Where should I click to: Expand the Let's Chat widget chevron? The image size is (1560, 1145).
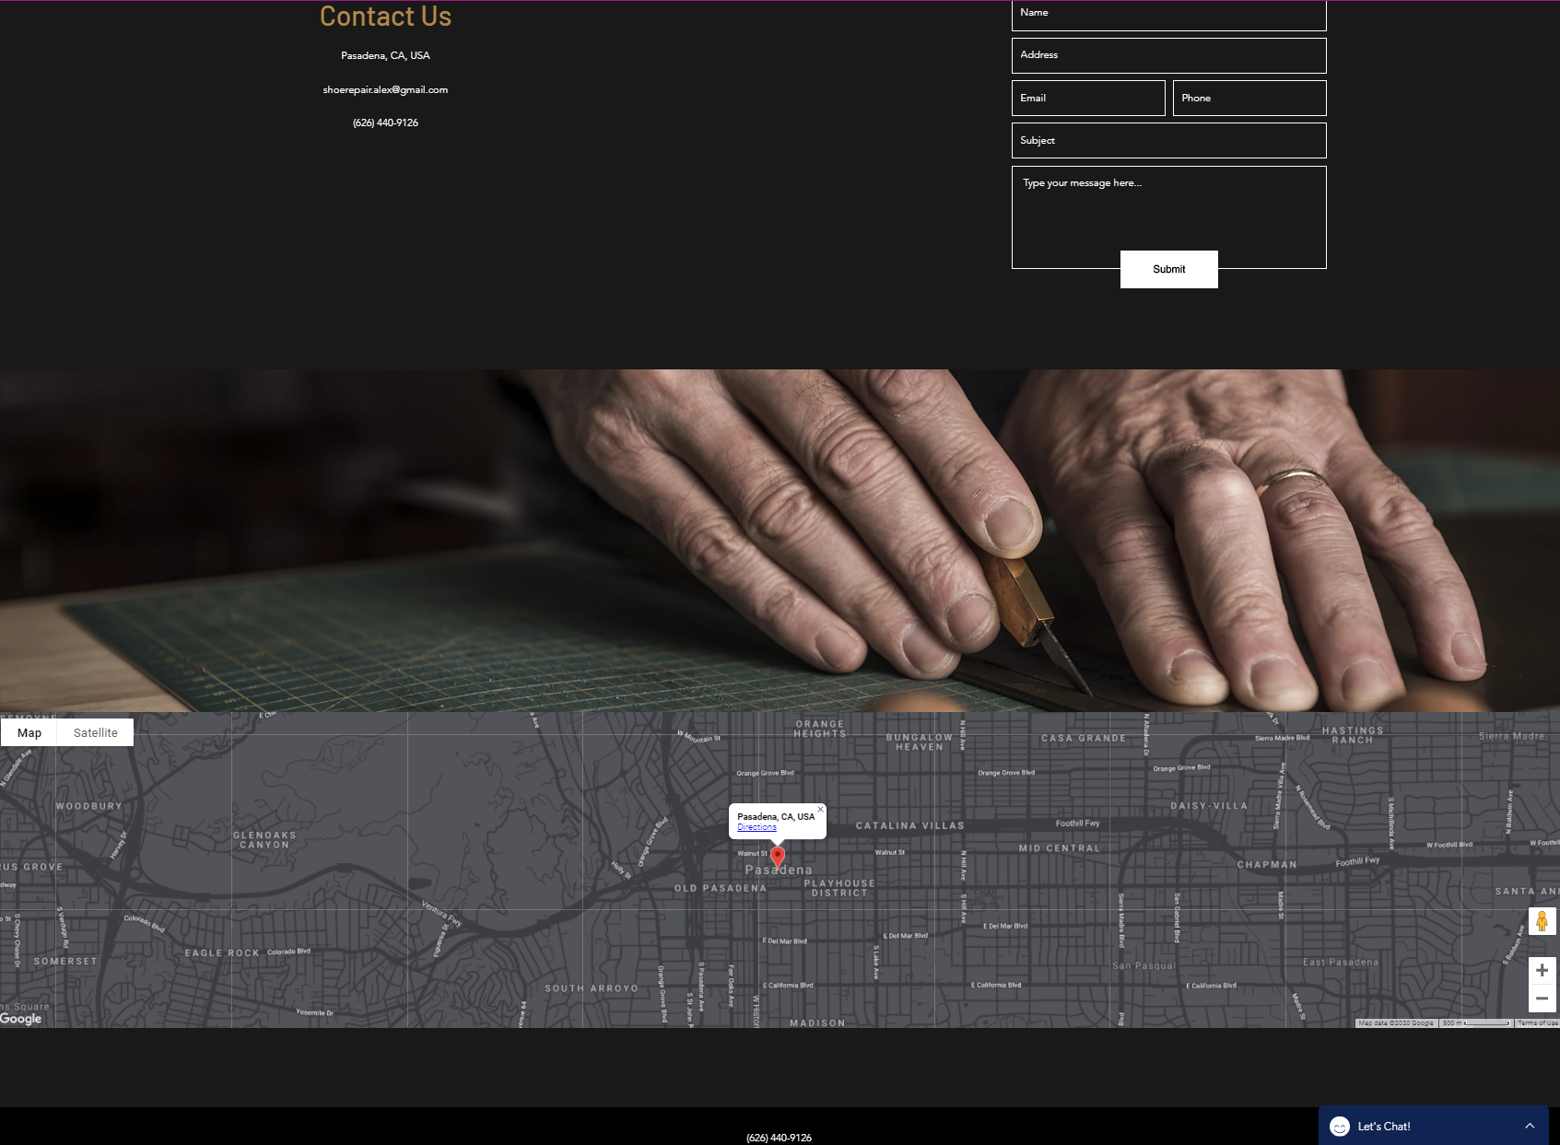tap(1530, 1126)
